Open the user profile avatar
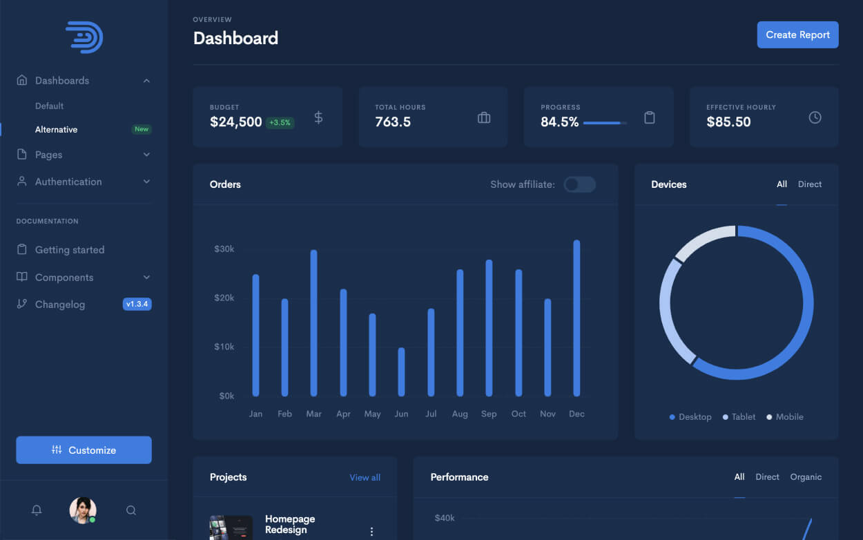863x540 pixels. (x=83, y=510)
